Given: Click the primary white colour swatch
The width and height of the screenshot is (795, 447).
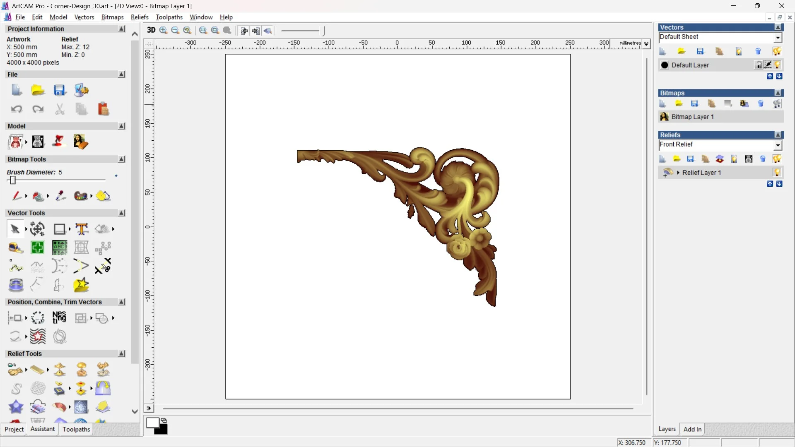Looking at the screenshot, I should tap(152, 423).
